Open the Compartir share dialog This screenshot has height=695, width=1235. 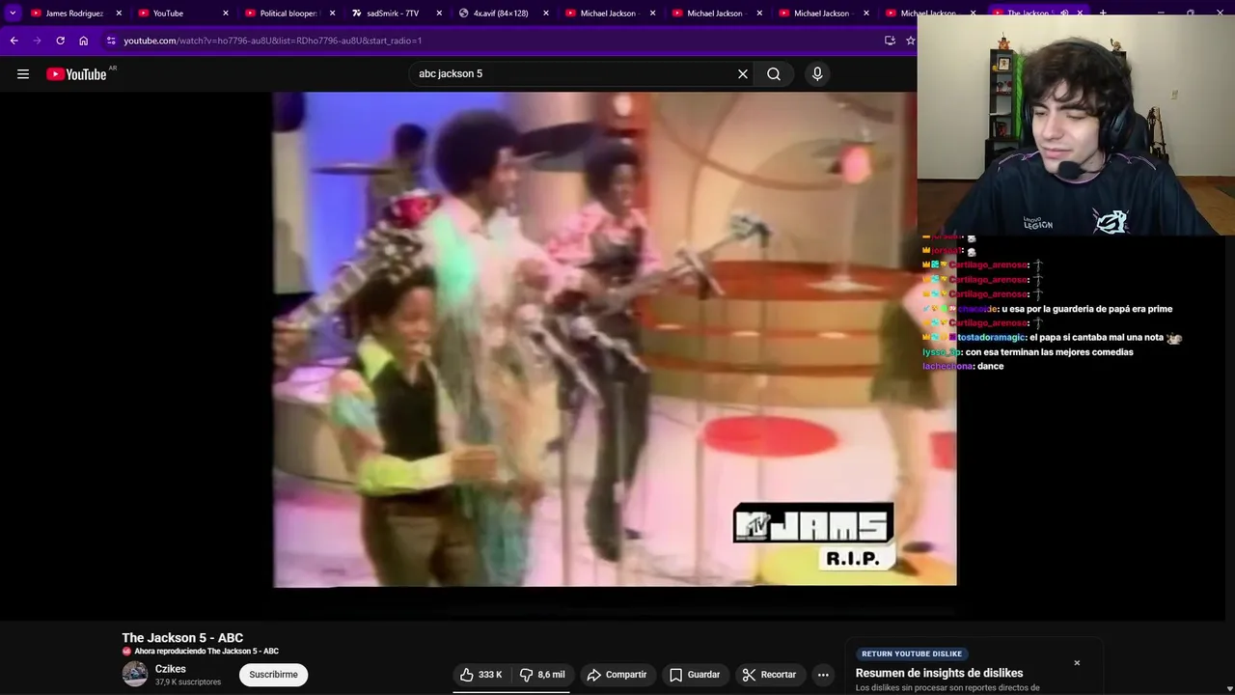point(617,675)
